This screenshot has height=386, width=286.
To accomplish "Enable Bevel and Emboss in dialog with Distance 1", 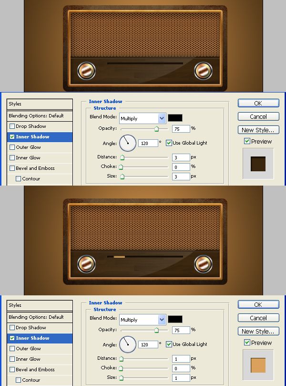I will pyautogui.click(x=12, y=369).
